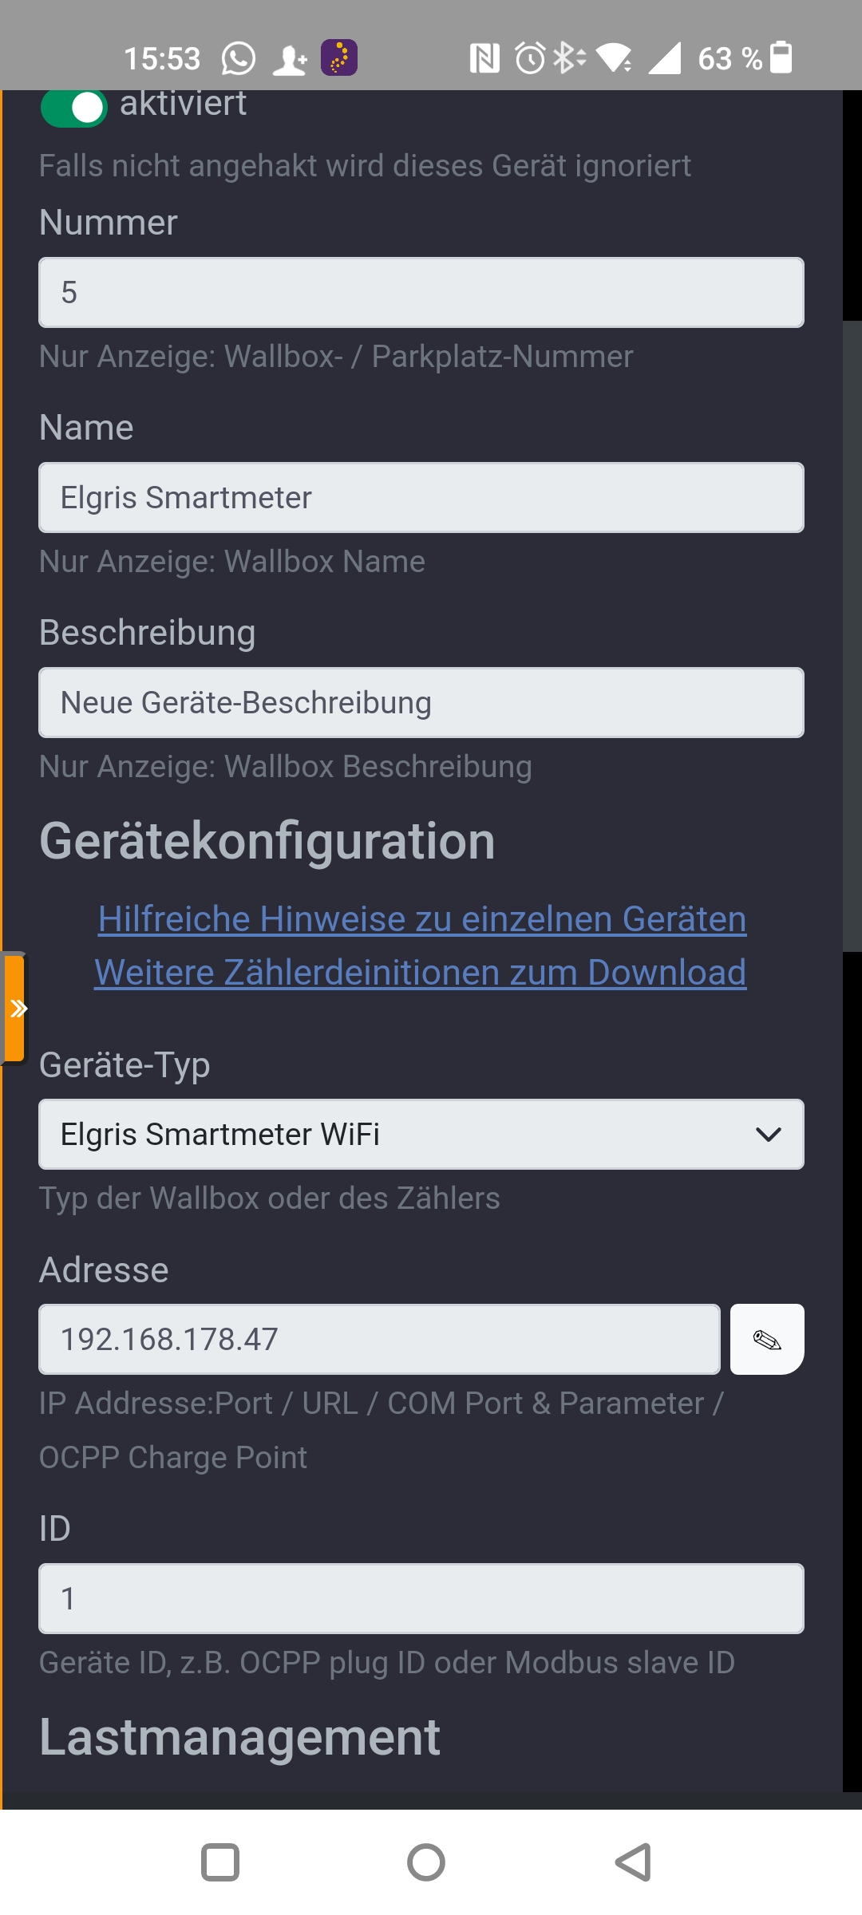
Task: Click the Beschreibung text field
Action: pos(421,702)
